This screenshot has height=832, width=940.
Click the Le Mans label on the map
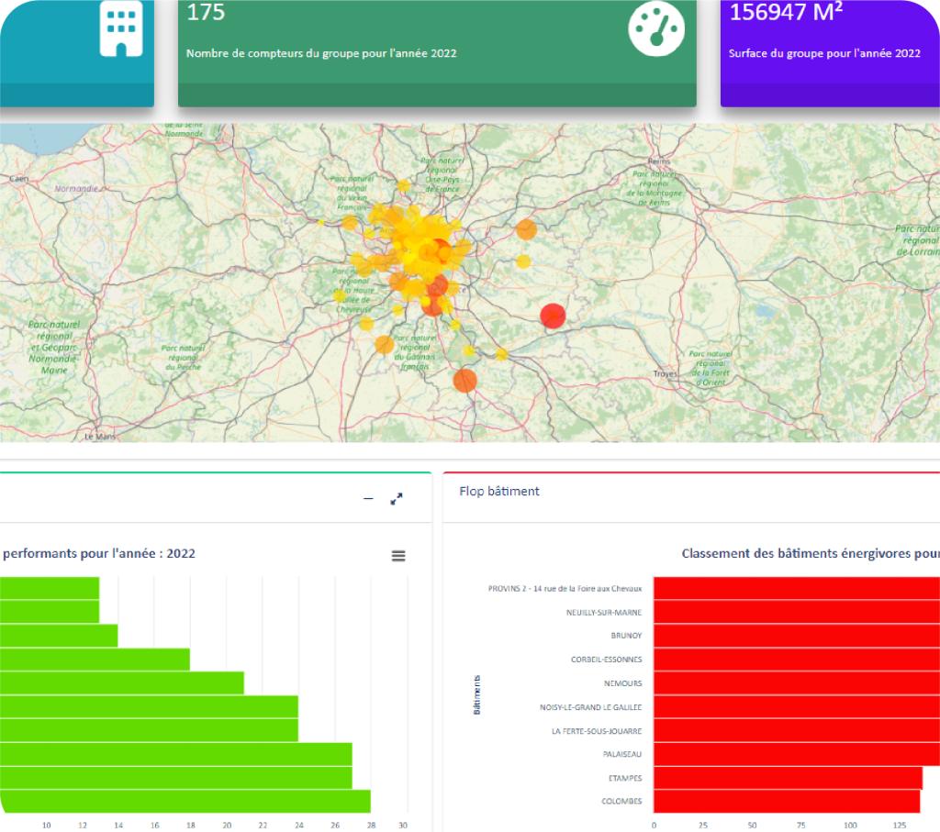click(x=99, y=437)
